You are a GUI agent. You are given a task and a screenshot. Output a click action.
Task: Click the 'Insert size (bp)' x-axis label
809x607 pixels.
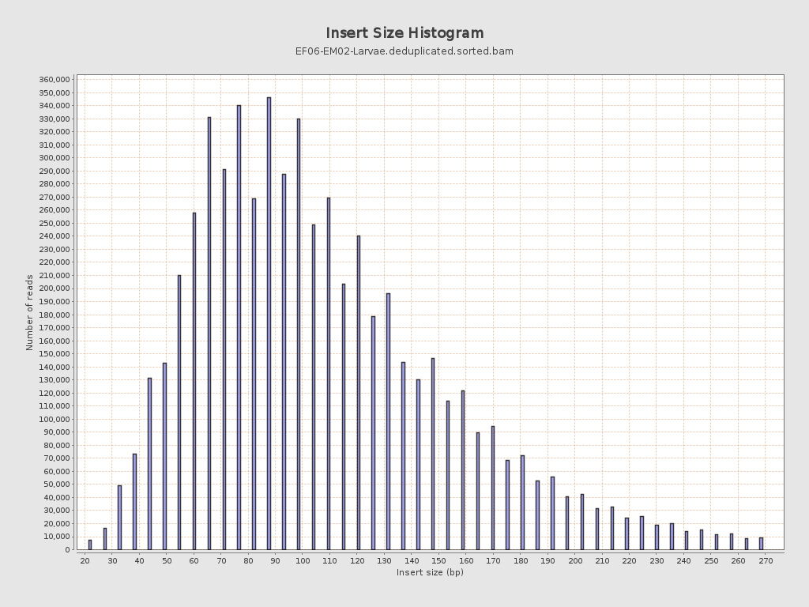pos(430,572)
